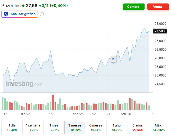This screenshot has width=171, height=136.
Task: Click the red Venta button
Action: (158, 7)
